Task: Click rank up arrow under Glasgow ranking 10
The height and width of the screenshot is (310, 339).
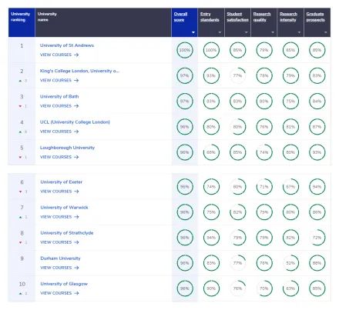Action: (x=21, y=293)
